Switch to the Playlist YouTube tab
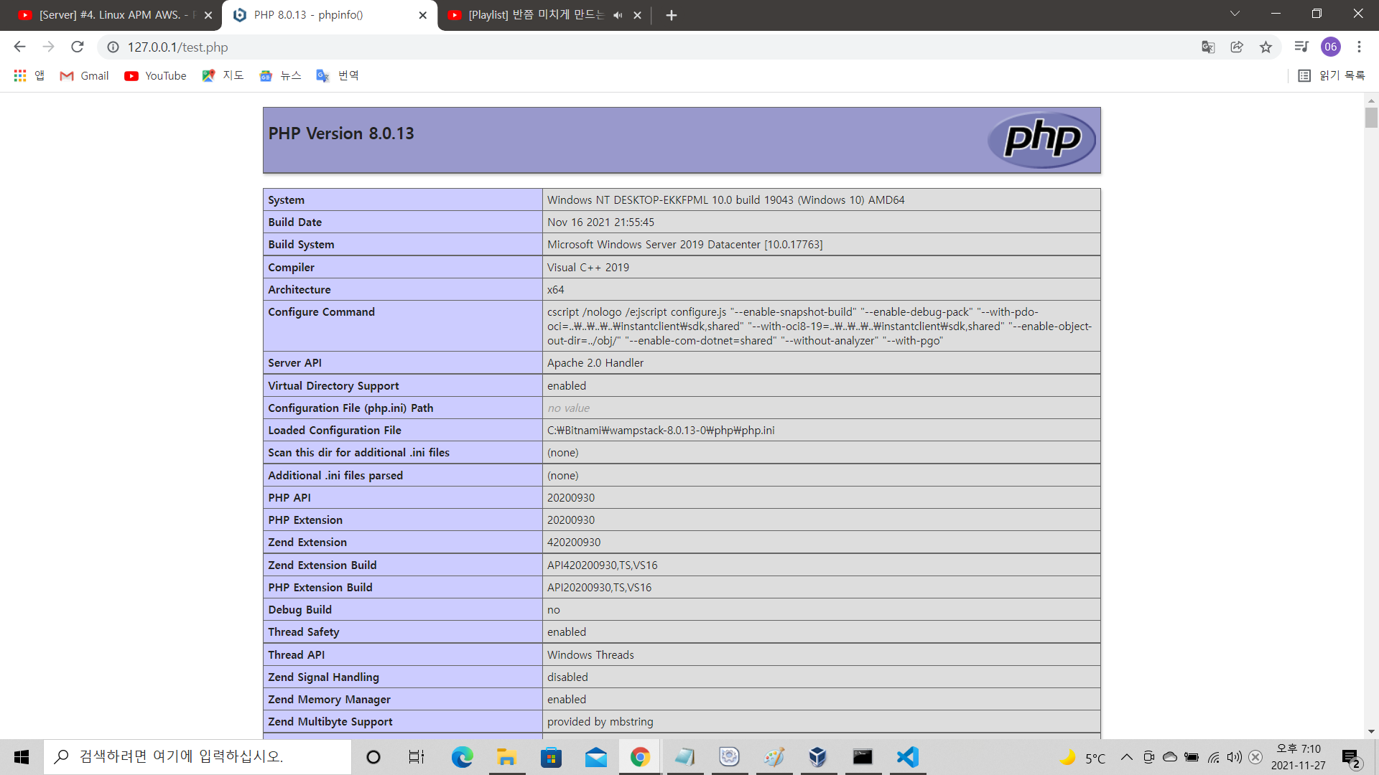The width and height of the screenshot is (1379, 775). click(535, 15)
